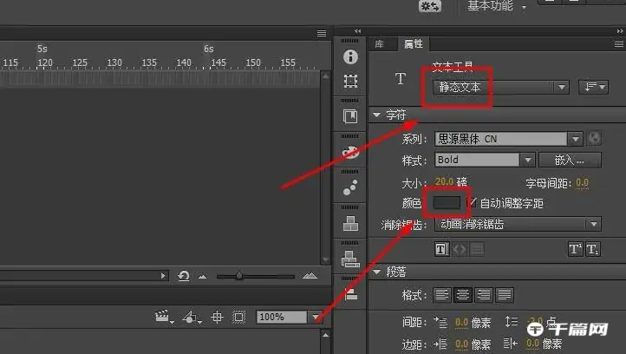This screenshot has height=354, width=626.
Task: Click the zoom out timeline mountain icon
Action: pos(202,277)
